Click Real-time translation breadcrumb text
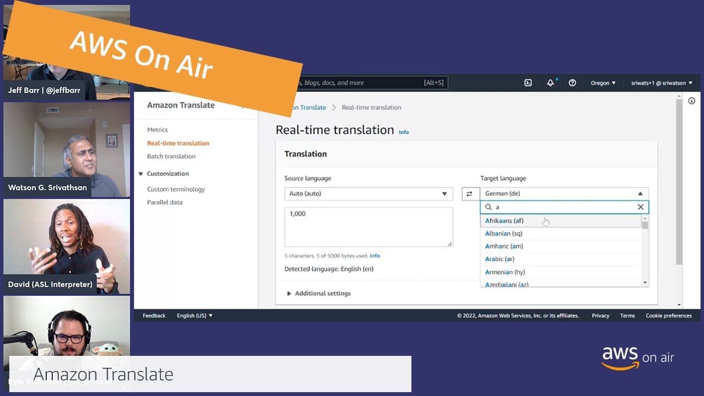704x396 pixels. pyautogui.click(x=371, y=107)
